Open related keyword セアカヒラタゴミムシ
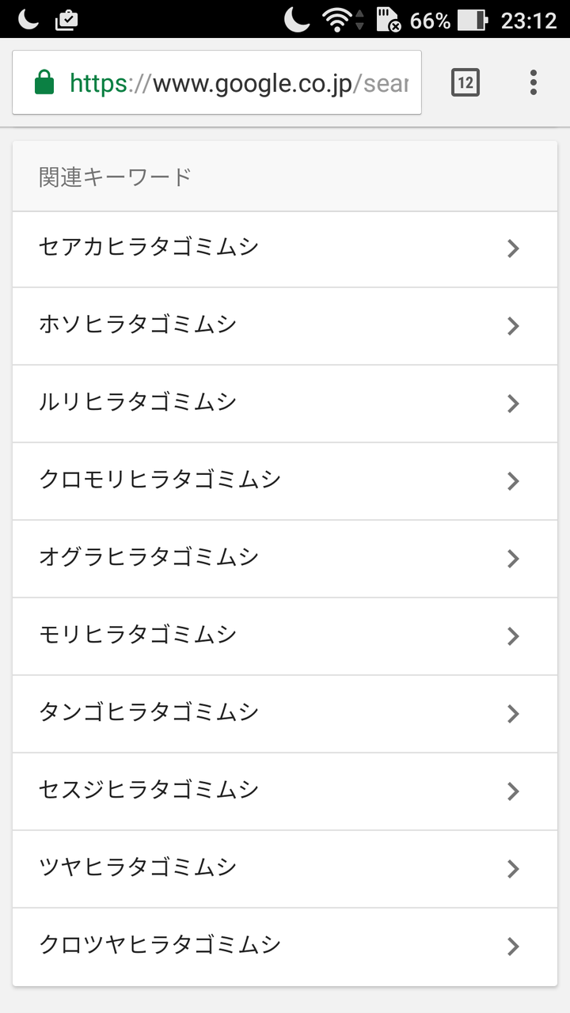The image size is (570, 1013). [149, 248]
